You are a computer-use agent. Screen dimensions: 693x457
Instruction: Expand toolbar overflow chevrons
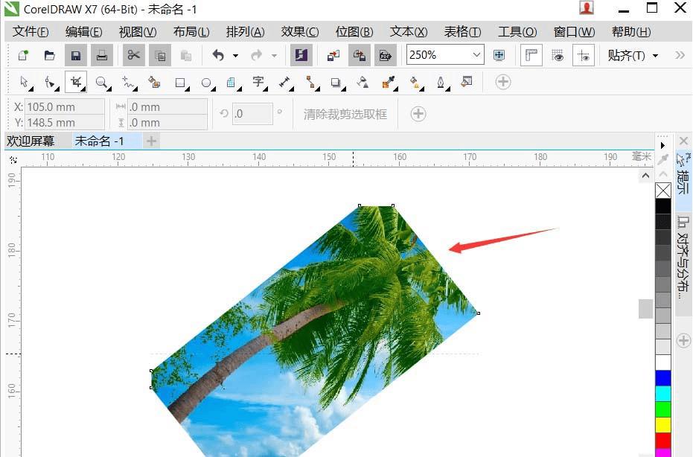click(x=680, y=55)
